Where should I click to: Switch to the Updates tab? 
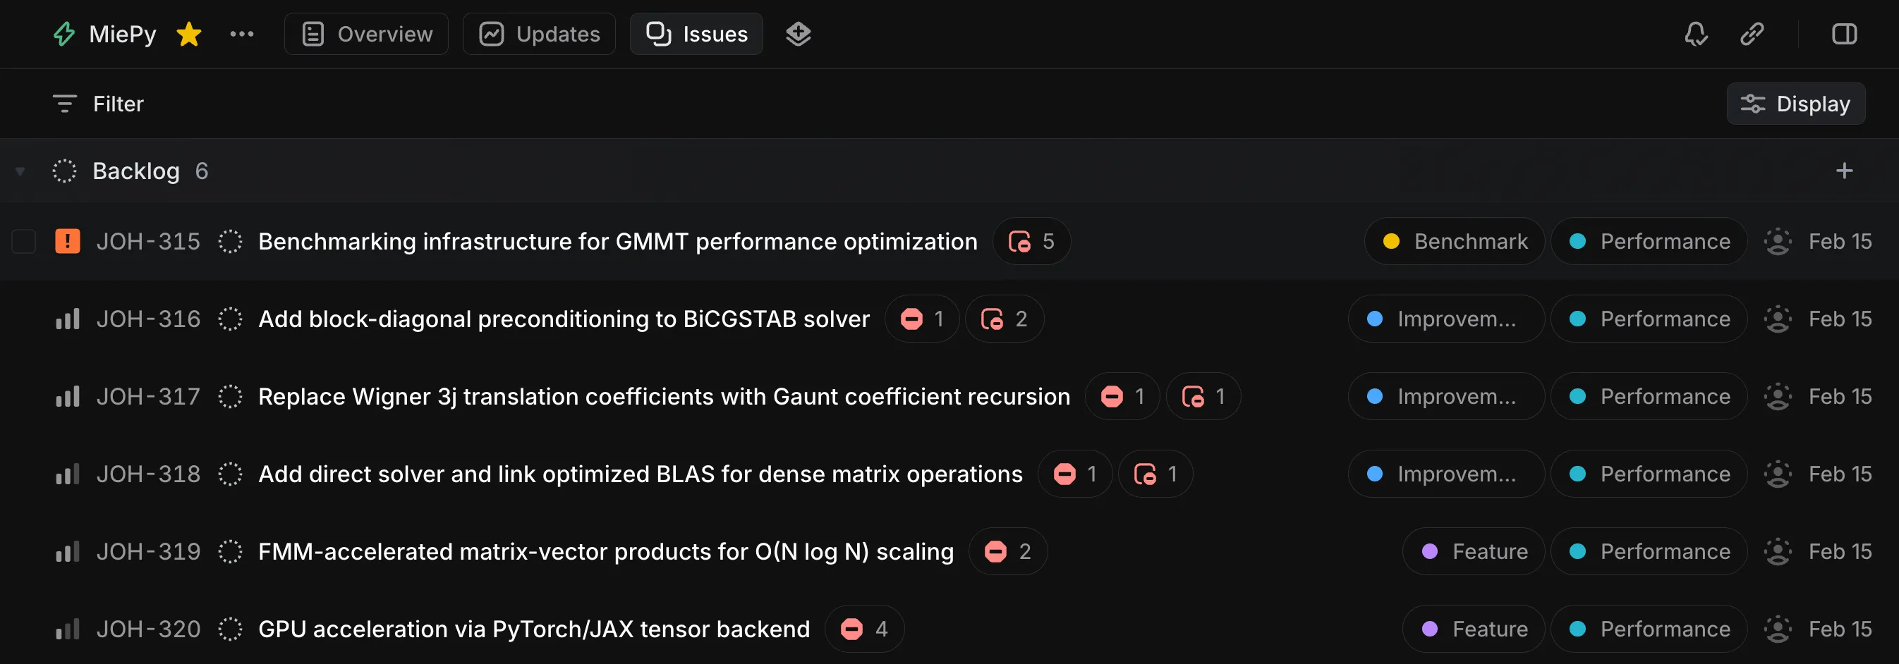click(539, 34)
